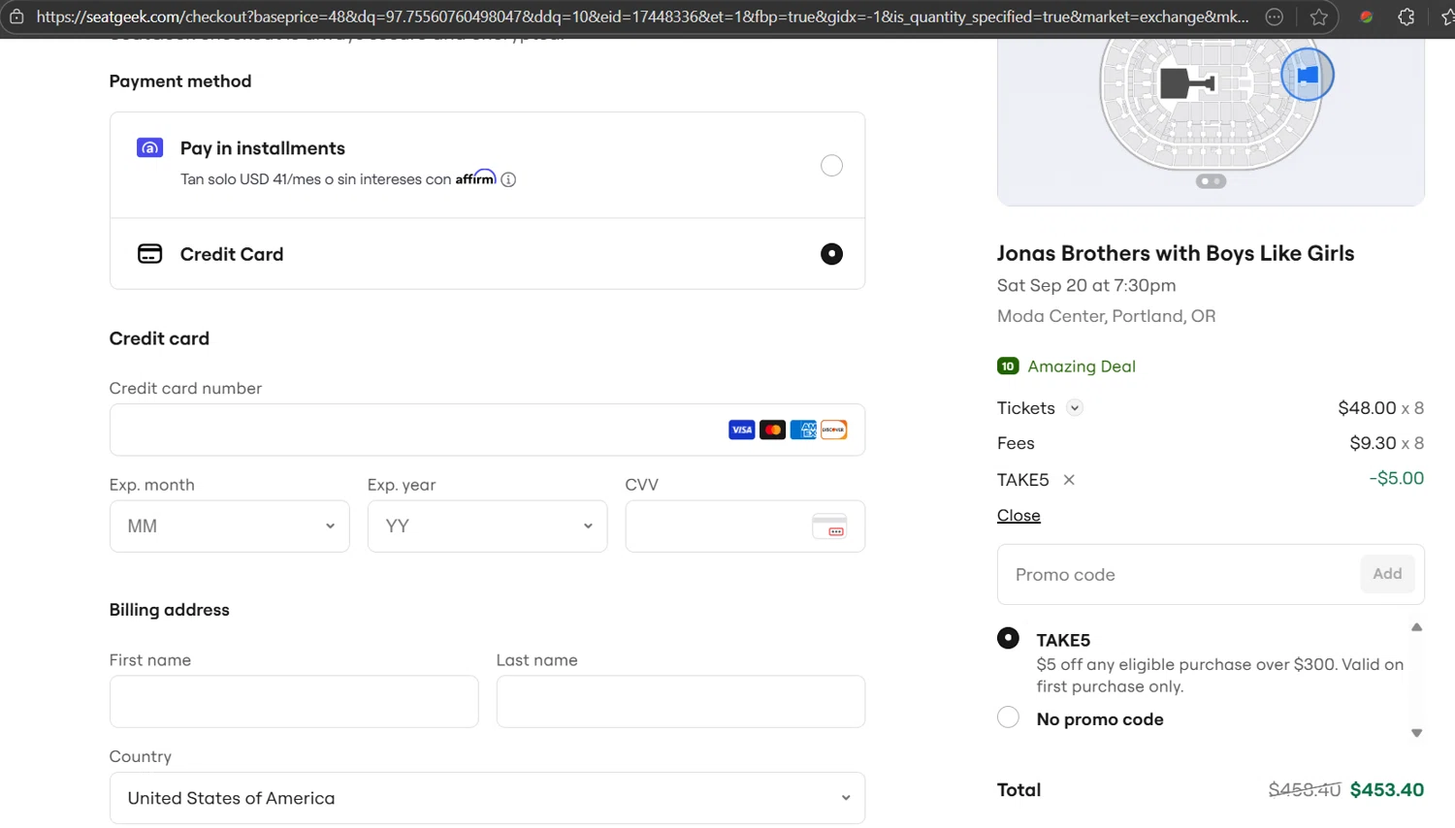The image size is (1455, 828).
Task: Click the Close link under promo code
Action: pos(1018,516)
